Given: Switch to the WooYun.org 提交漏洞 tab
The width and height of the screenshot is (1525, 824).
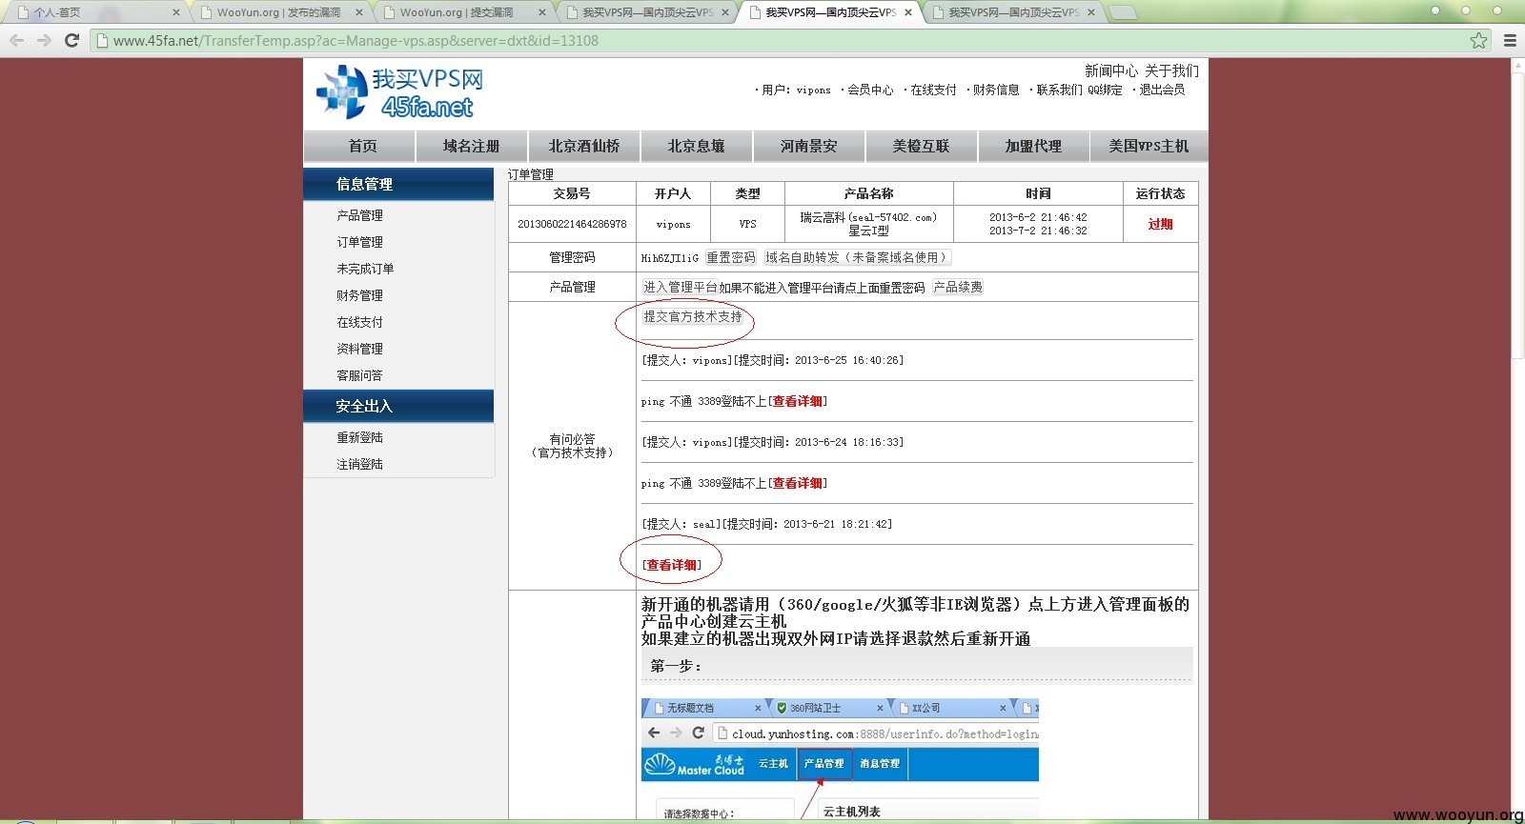Looking at the screenshot, I should click(461, 12).
